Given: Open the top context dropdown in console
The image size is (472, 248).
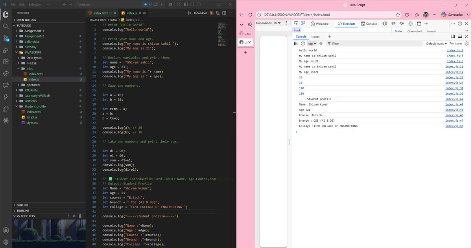Looking at the screenshot, I should point(312,44).
